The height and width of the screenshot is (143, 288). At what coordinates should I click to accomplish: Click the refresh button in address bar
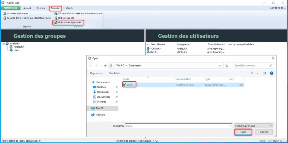227,66
